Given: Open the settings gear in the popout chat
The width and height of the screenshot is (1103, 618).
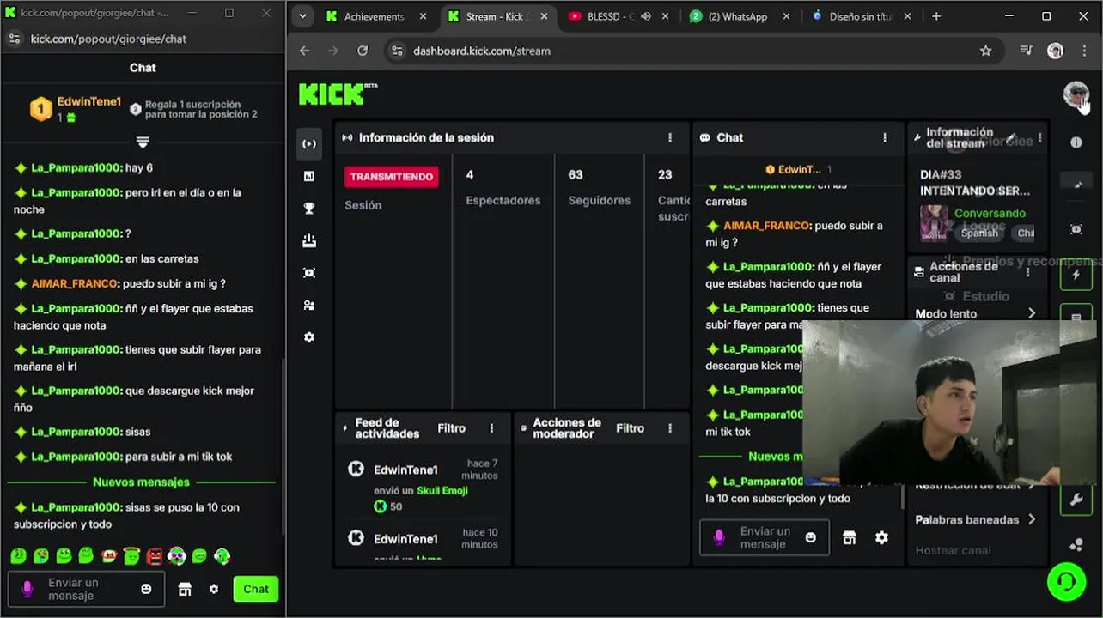Looking at the screenshot, I should coord(214,589).
